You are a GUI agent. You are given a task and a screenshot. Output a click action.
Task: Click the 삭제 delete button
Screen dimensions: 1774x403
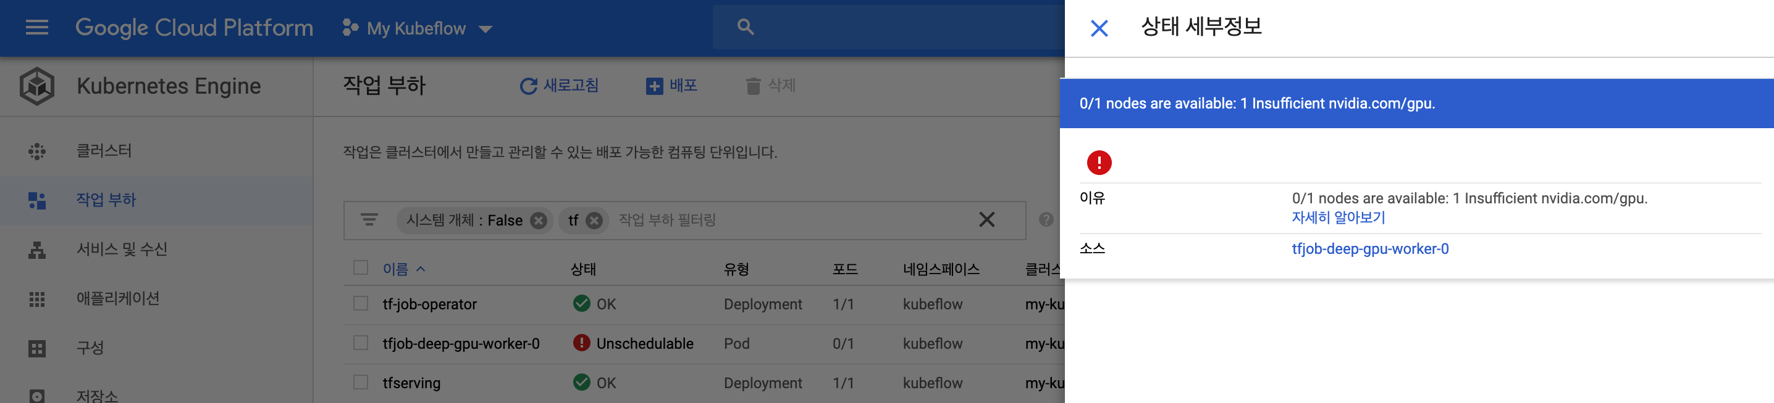pos(771,86)
